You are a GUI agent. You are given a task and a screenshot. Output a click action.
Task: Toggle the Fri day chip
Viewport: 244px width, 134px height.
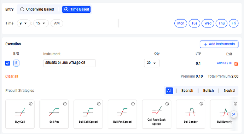click(x=234, y=23)
